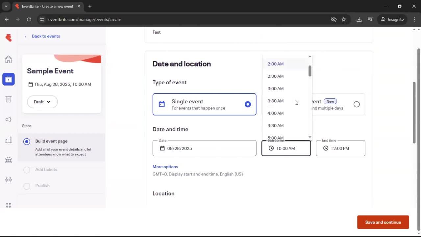Open the Marketing megaphone icon

pos(9,119)
